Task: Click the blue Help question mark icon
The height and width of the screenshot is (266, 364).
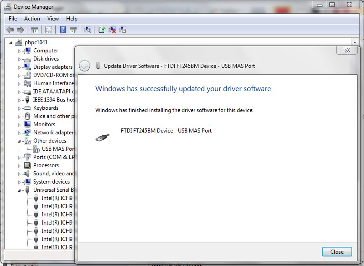Action: pos(62,30)
